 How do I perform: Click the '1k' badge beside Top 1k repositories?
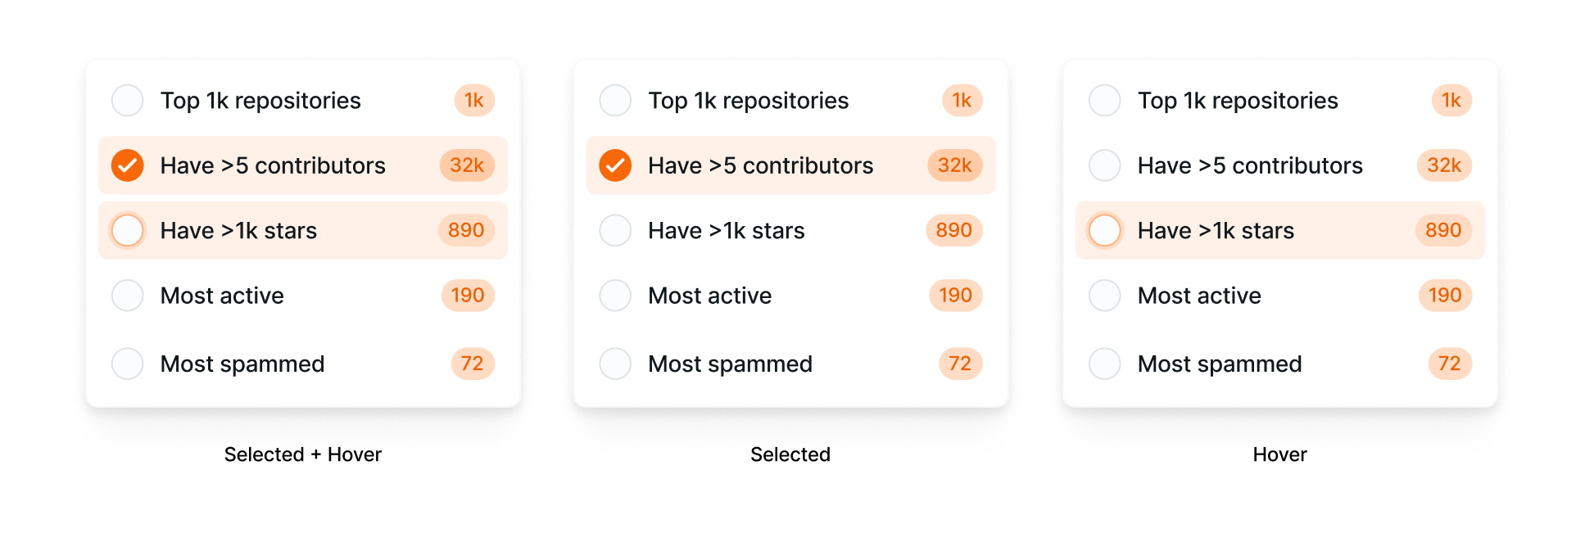click(474, 100)
